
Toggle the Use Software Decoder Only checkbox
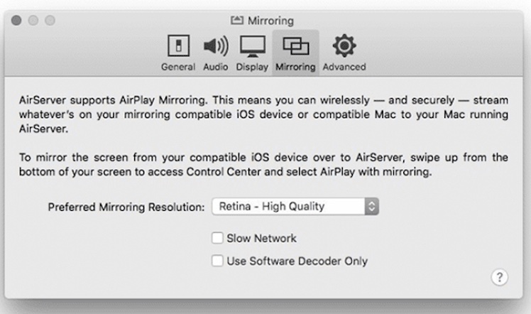(218, 261)
